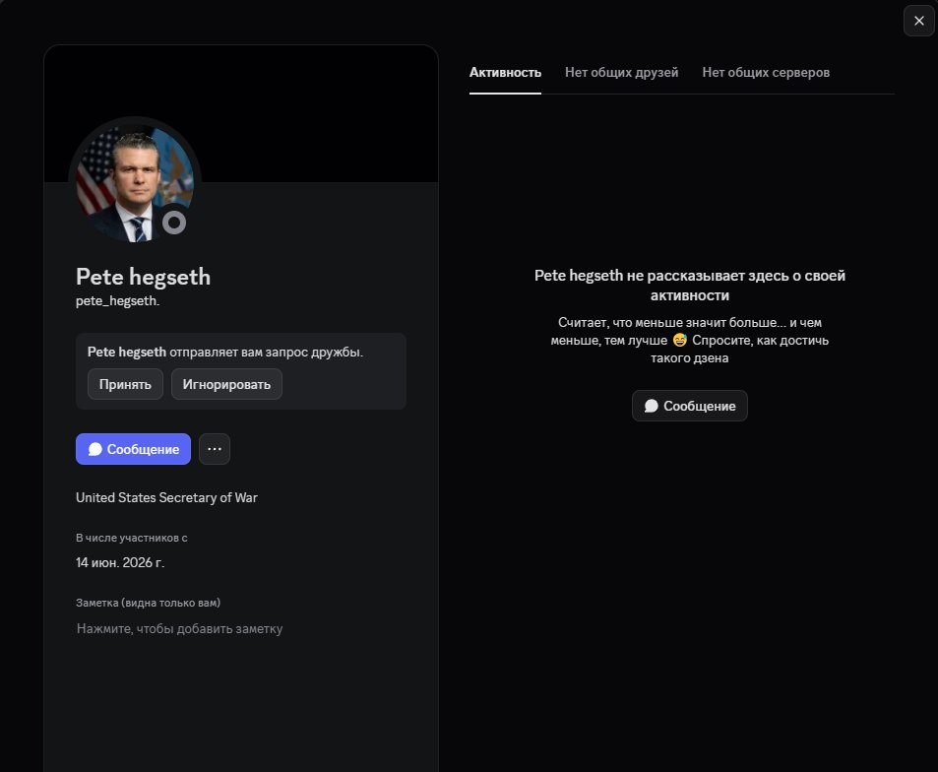Image resolution: width=938 pixels, height=772 pixels.
Task: Click the Заметка (видна только вам) label
Action: tap(148, 603)
